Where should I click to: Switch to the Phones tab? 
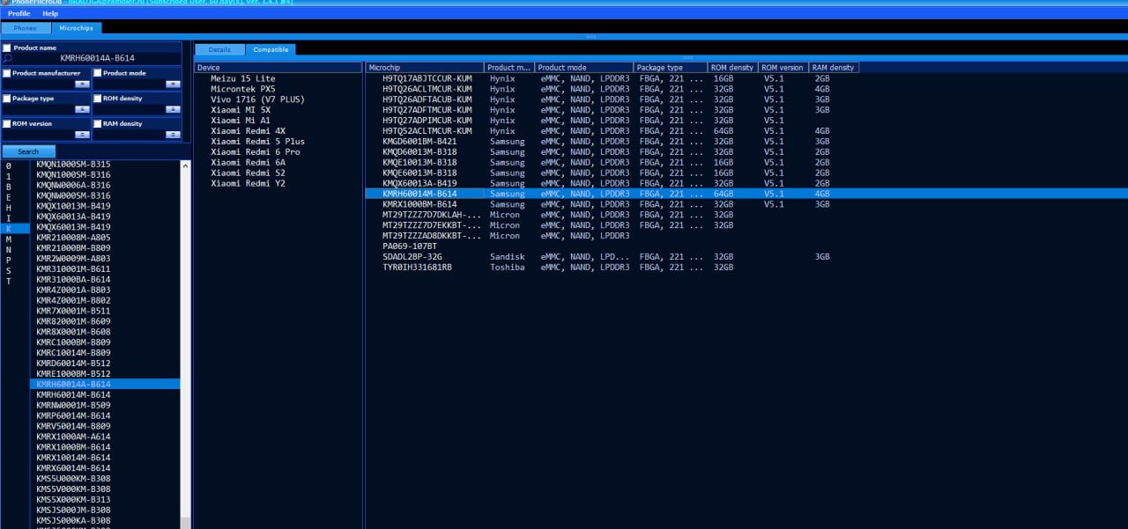[26, 28]
